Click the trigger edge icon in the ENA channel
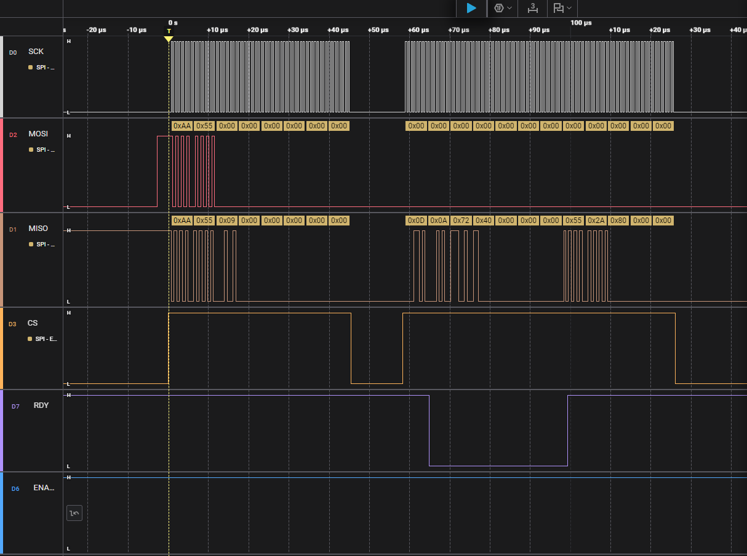 pyautogui.click(x=74, y=513)
